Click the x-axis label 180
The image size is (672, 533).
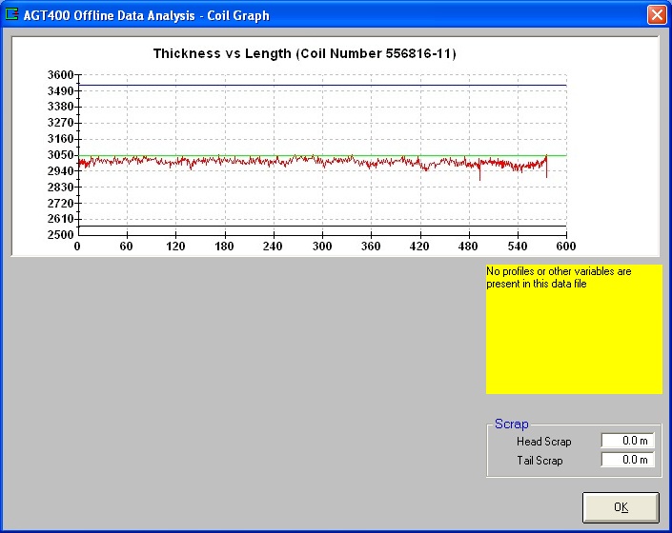pos(224,247)
